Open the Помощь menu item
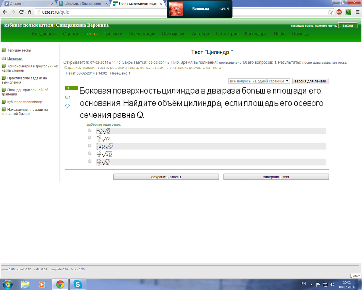Screen dimensions: 362x290 [x=300, y=34]
